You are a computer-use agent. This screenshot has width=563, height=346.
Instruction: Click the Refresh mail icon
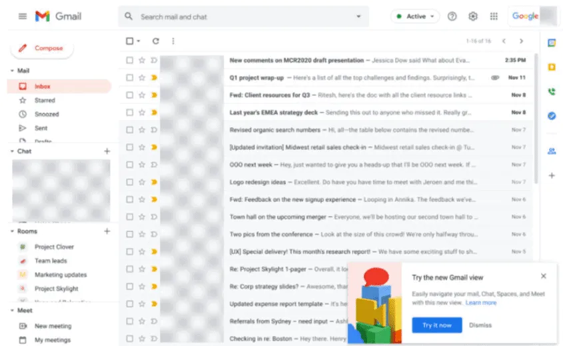coord(156,41)
